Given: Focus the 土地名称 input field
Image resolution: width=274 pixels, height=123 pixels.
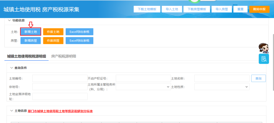Looking at the screenshot, I should (222, 78).
